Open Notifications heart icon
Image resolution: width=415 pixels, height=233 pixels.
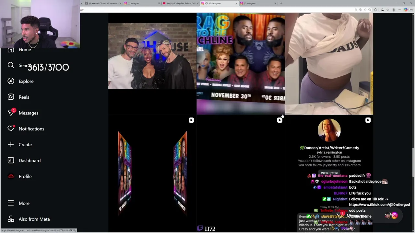[x=11, y=128]
